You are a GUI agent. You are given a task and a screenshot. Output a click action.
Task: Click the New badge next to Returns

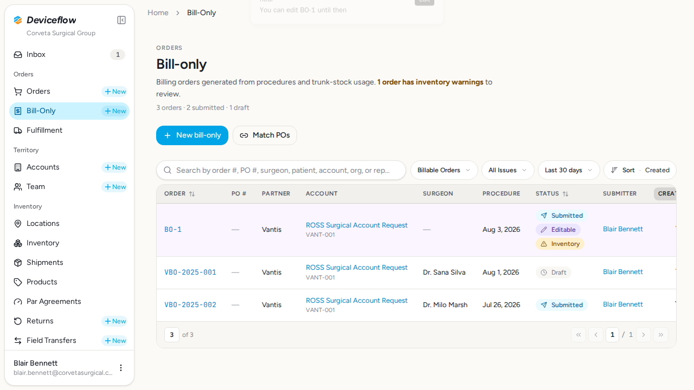click(x=114, y=321)
